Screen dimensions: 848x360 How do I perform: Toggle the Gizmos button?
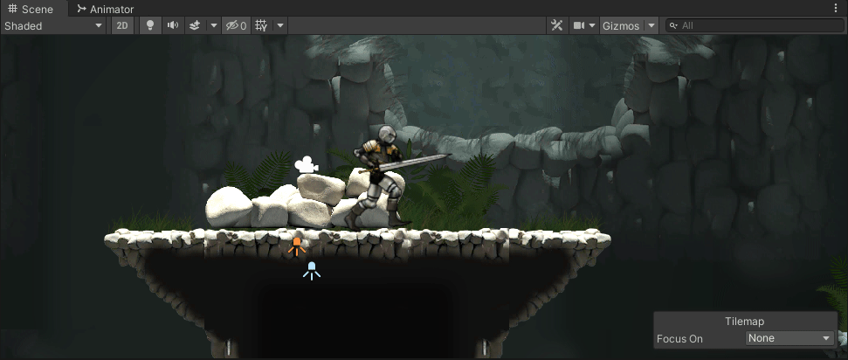622,25
